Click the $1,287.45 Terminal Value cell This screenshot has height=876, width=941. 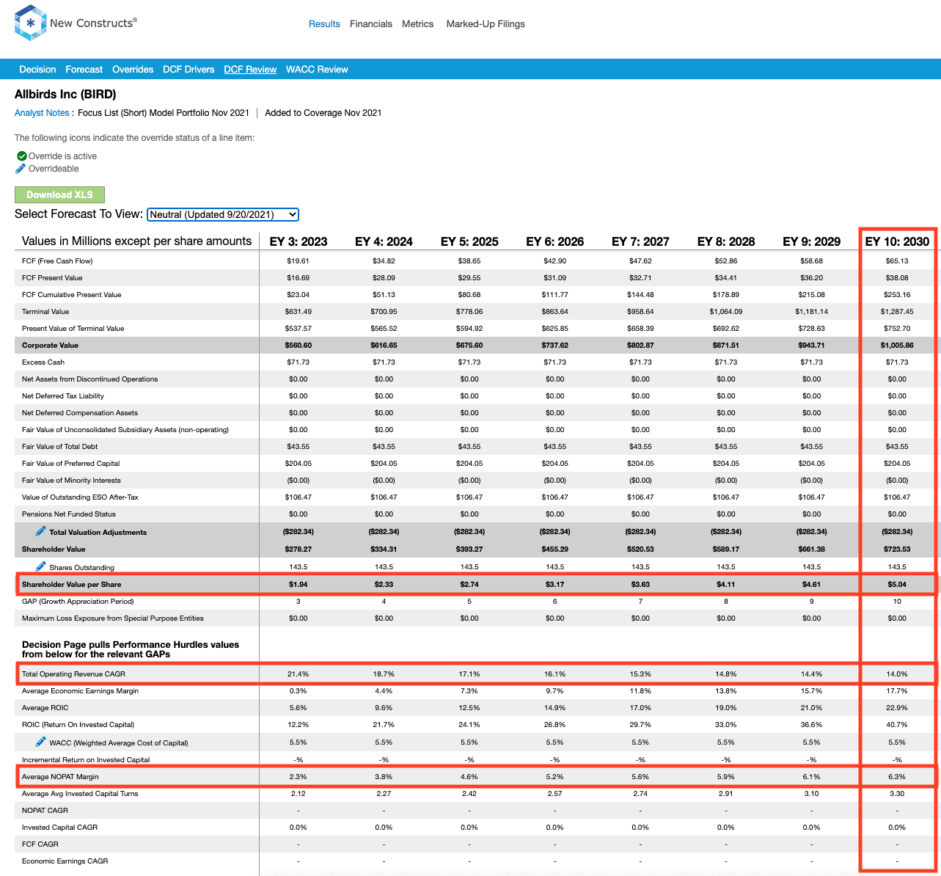pos(897,312)
